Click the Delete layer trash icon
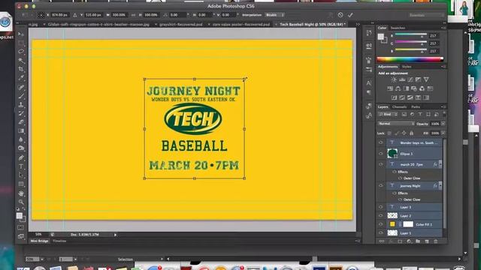Viewport: 481px width, 270px height. pyautogui.click(x=436, y=241)
